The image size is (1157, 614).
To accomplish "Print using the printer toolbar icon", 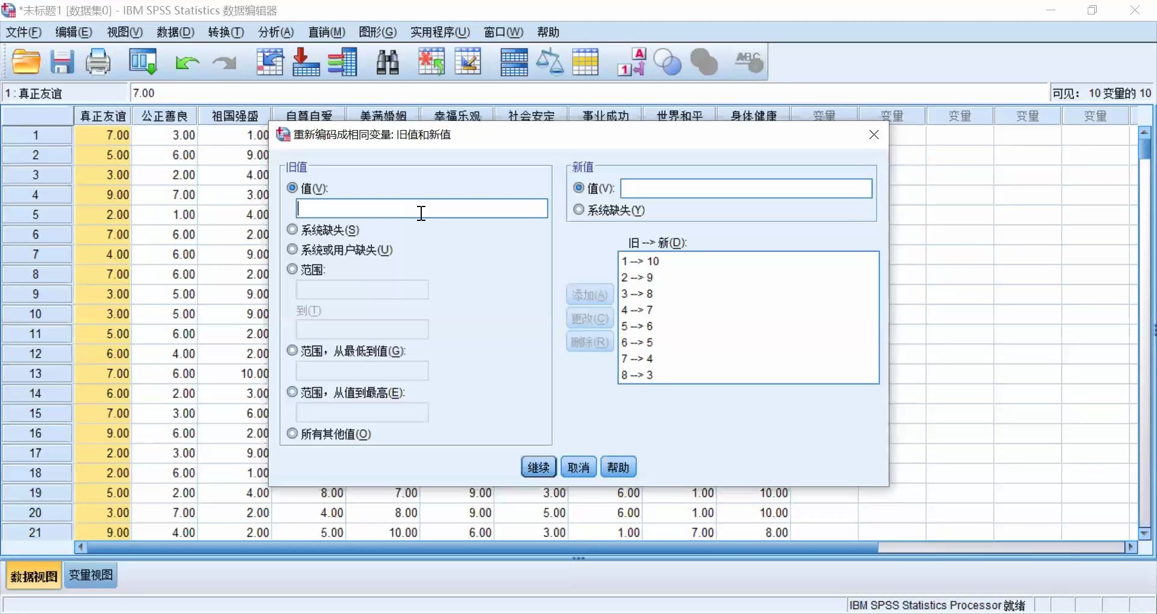I will [x=98, y=62].
